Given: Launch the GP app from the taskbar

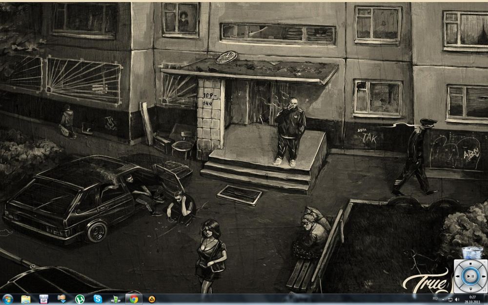Looking at the screenshot, I should pos(44,300).
